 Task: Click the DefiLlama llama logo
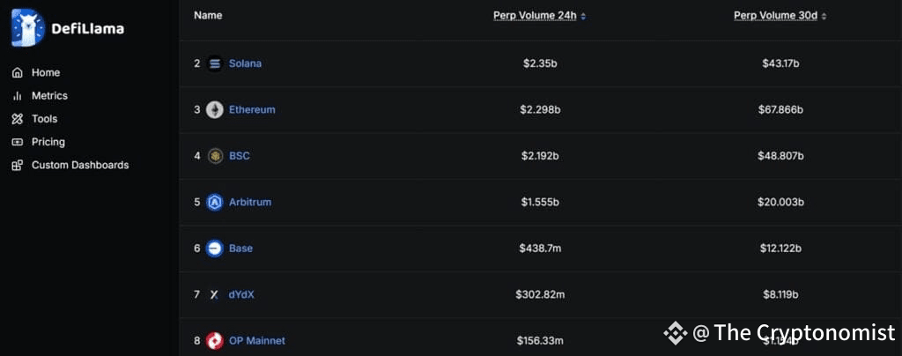(27, 28)
